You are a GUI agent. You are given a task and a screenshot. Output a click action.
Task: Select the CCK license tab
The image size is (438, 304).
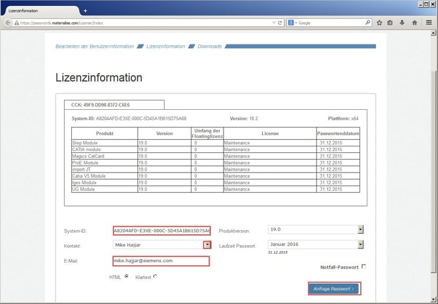113,104
